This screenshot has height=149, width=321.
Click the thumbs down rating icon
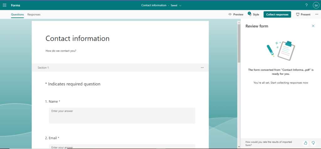313,143
